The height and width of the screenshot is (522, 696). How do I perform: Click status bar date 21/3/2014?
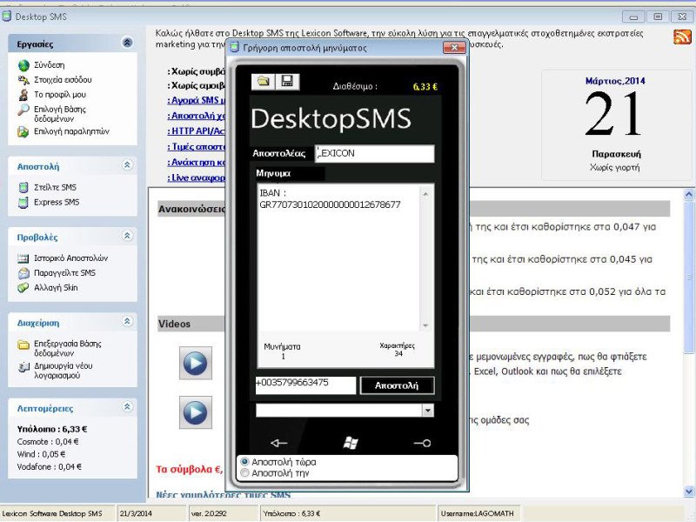click(136, 513)
